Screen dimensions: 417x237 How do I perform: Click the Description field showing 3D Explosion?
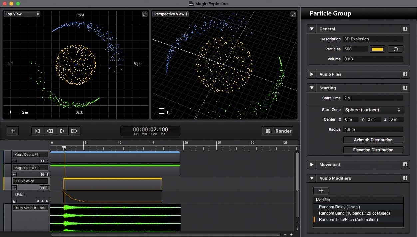point(373,39)
